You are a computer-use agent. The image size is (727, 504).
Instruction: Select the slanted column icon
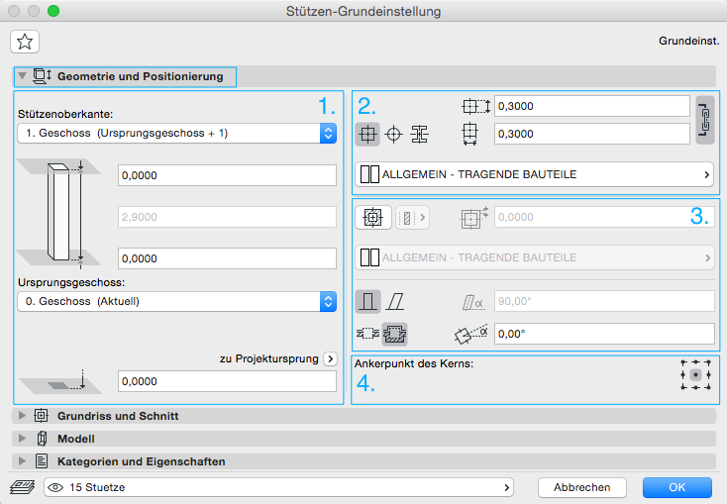pyautogui.click(x=394, y=302)
